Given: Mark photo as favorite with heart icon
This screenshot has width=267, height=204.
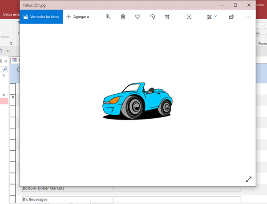Looking at the screenshot, I should [x=138, y=17].
